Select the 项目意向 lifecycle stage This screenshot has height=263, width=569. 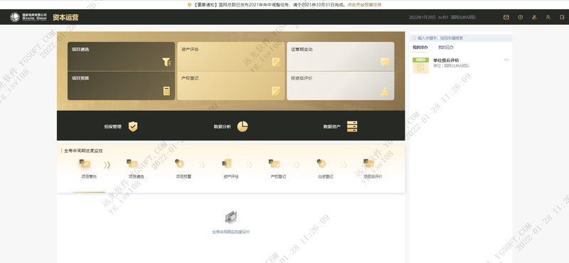point(89,169)
